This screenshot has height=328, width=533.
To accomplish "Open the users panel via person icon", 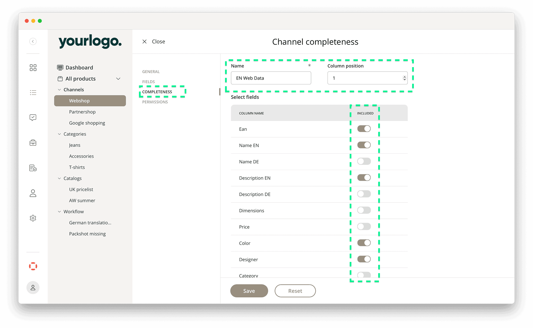I will coord(33,193).
